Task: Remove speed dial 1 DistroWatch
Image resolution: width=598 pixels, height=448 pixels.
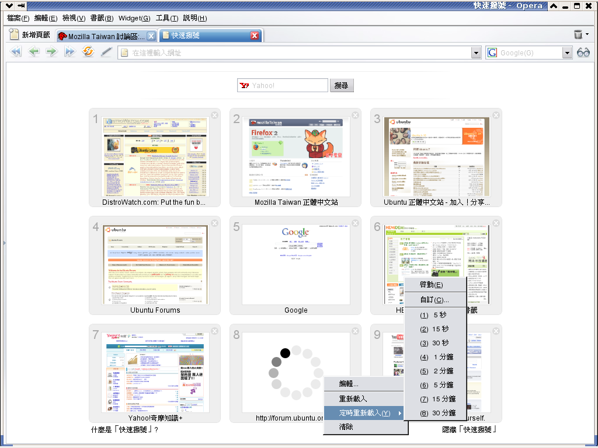Action: point(215,115)
